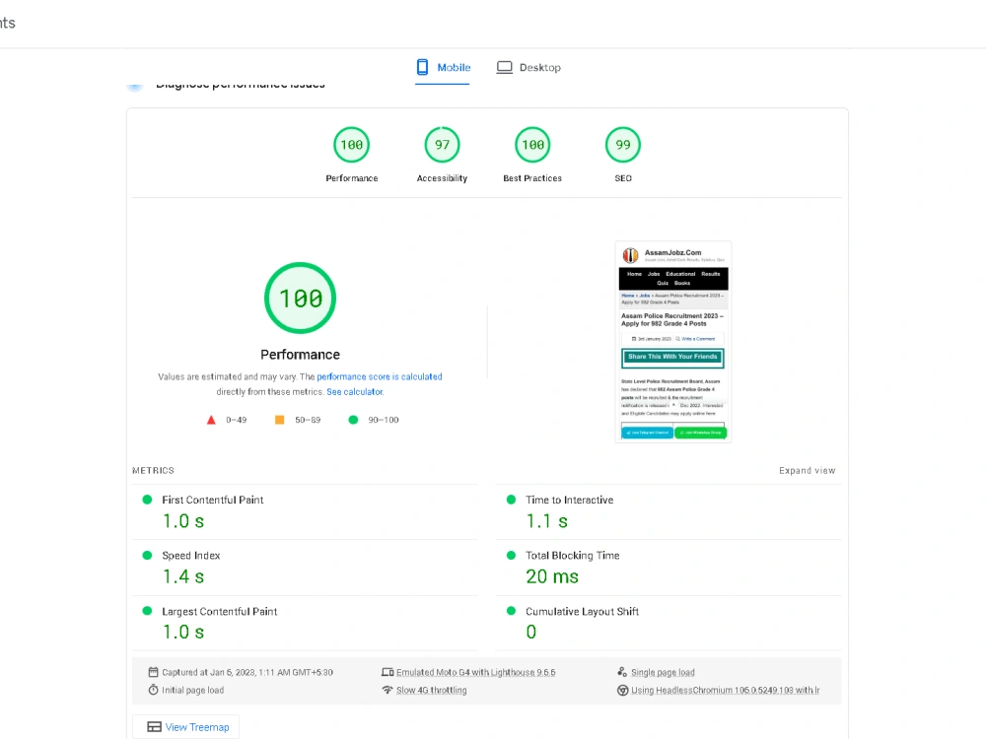Click the HeadlessChromium browser icon
986x739 pixels.
tap(622, 690)
